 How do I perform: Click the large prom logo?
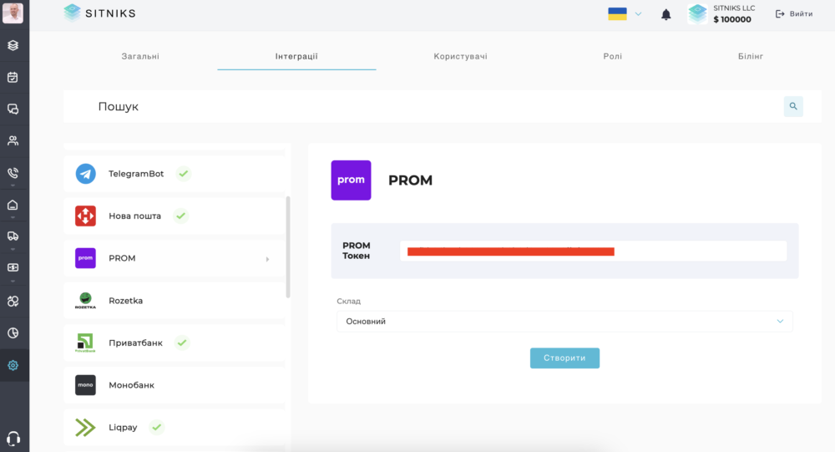[351, 180]
